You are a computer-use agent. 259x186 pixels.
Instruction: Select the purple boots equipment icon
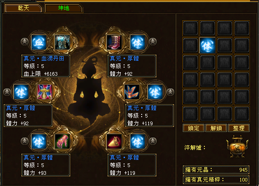click(114, 42)
